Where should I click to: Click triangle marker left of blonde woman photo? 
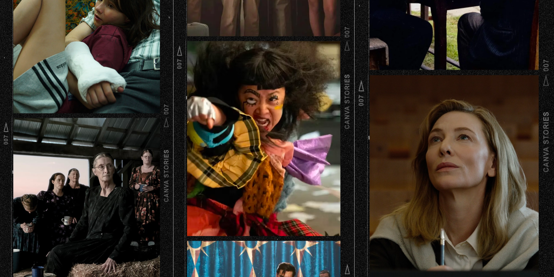[x=361, y=86]
